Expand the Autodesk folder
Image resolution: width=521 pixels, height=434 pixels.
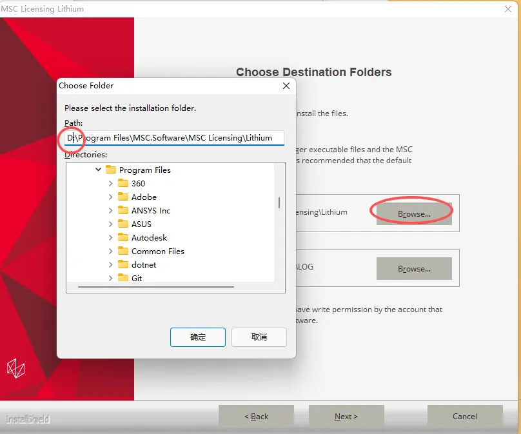pos(111,237)
